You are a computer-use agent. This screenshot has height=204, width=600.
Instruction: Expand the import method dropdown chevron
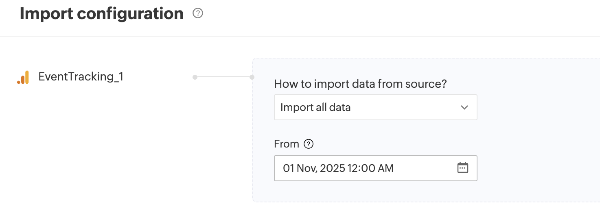tap(464, 108)
